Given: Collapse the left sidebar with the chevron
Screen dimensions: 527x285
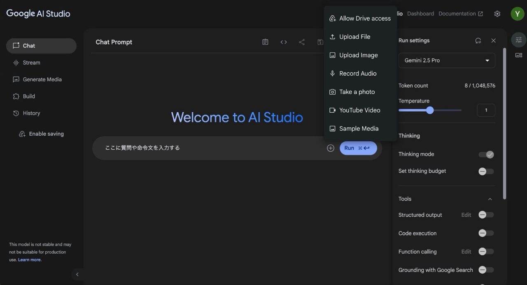Looking at the screenshot, I should click(x=77, y=274).
